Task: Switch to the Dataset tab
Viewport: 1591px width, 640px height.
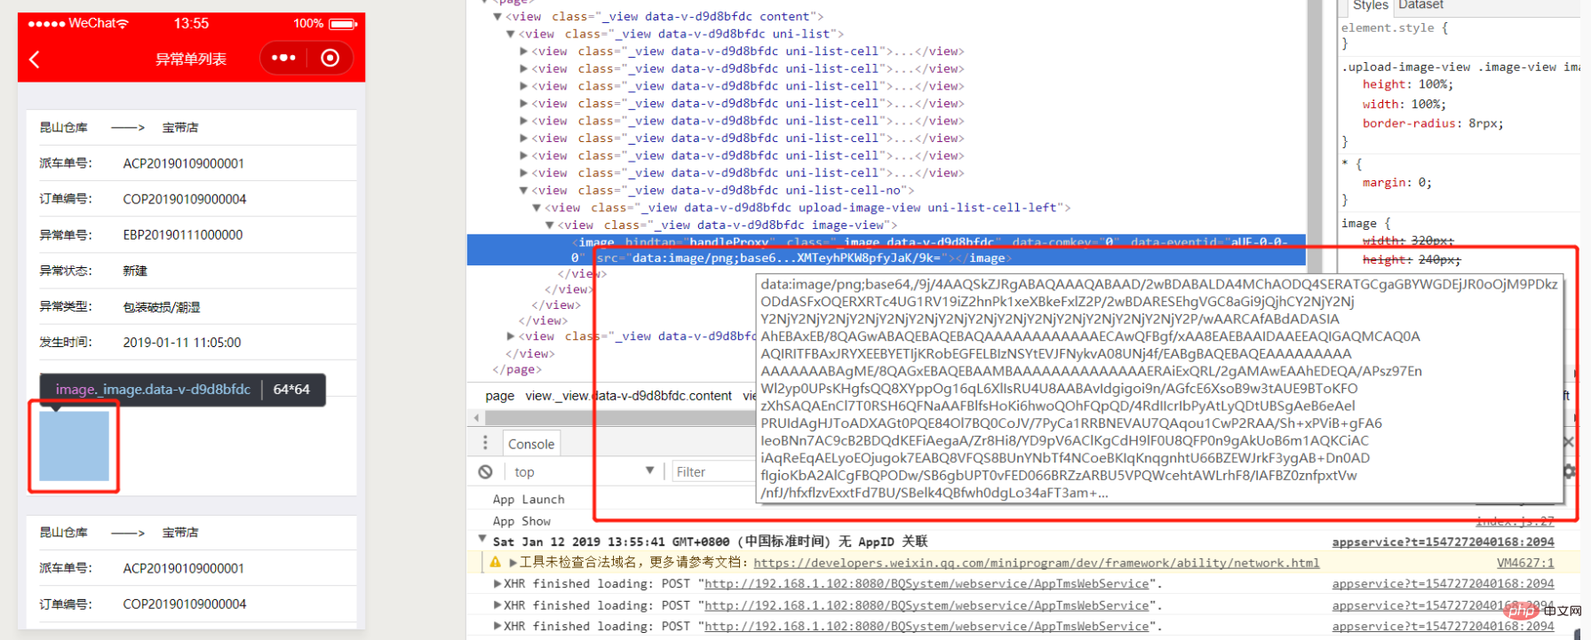Action: pyautogui.click(x=1420, y=5)
